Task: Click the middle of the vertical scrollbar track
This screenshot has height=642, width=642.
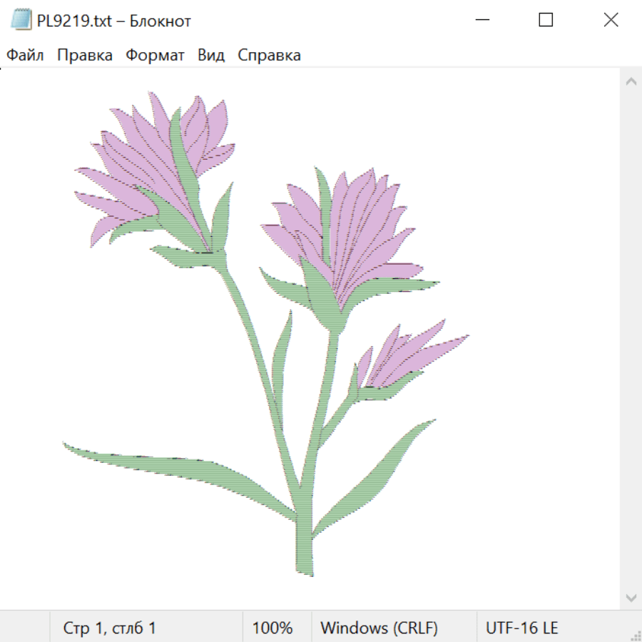Action: [x=631, y=339]
